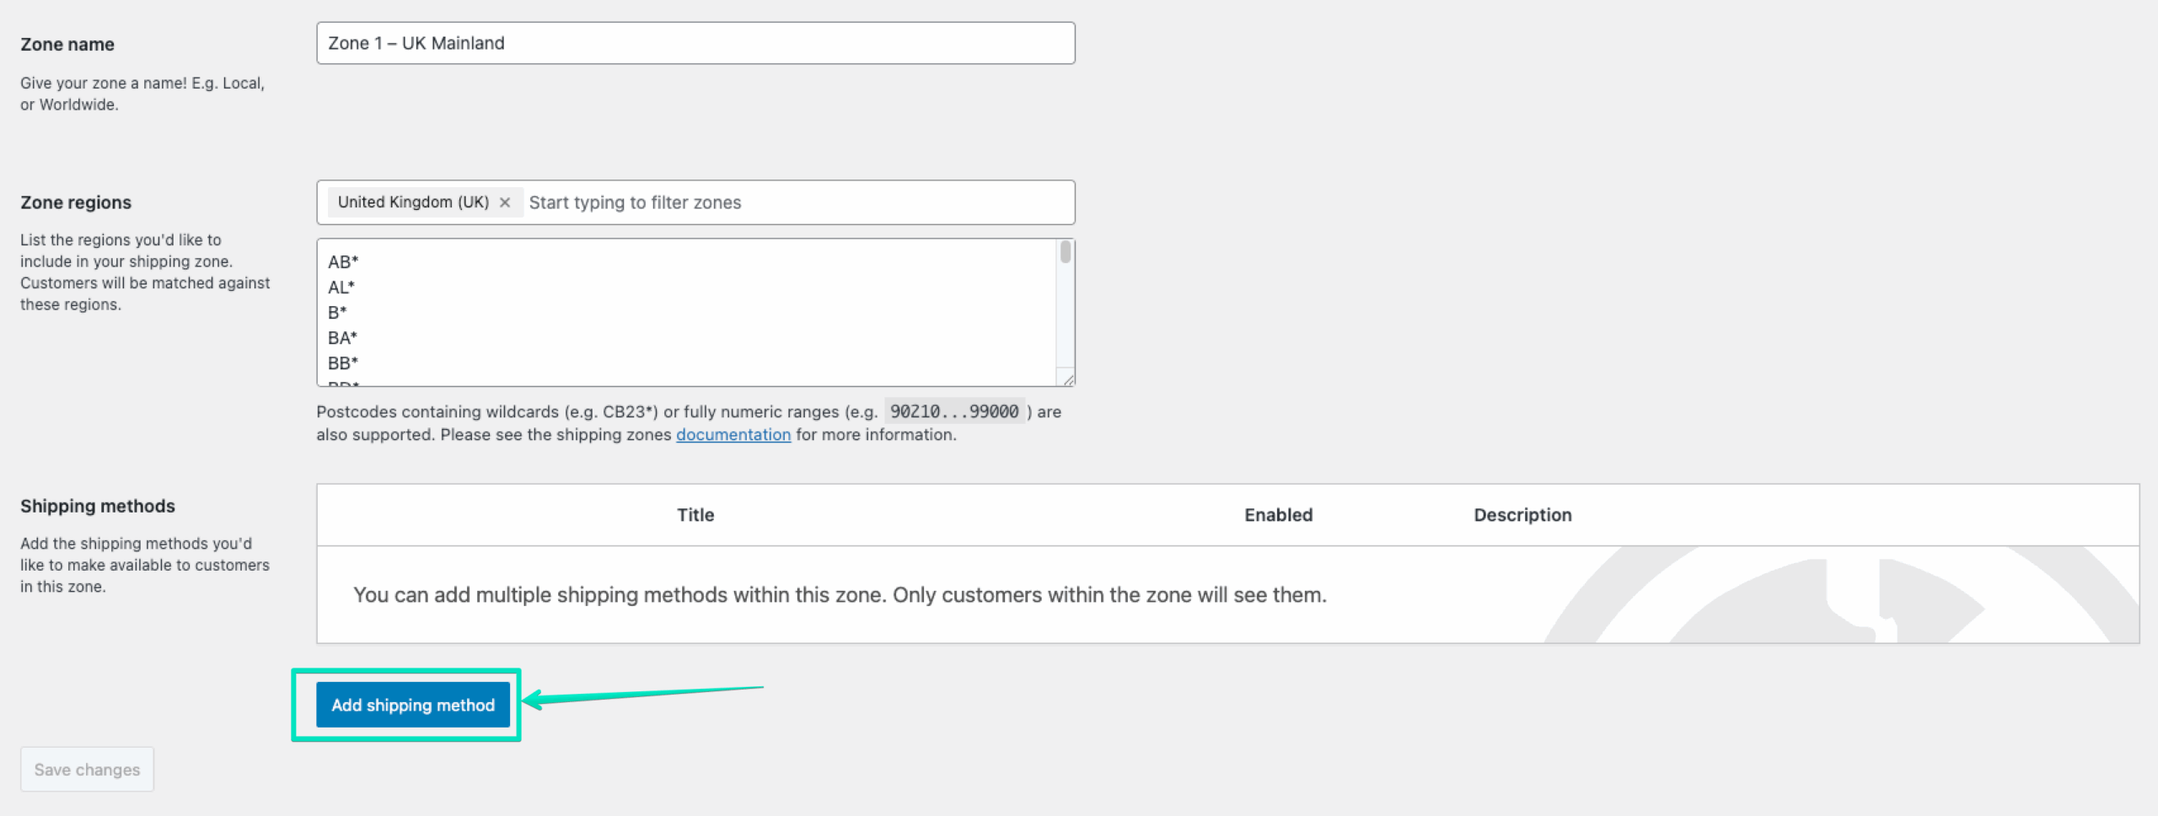Screen dimensions: 2158x816
Task: Click the AB* line in postcodes box
Action: 343,262
